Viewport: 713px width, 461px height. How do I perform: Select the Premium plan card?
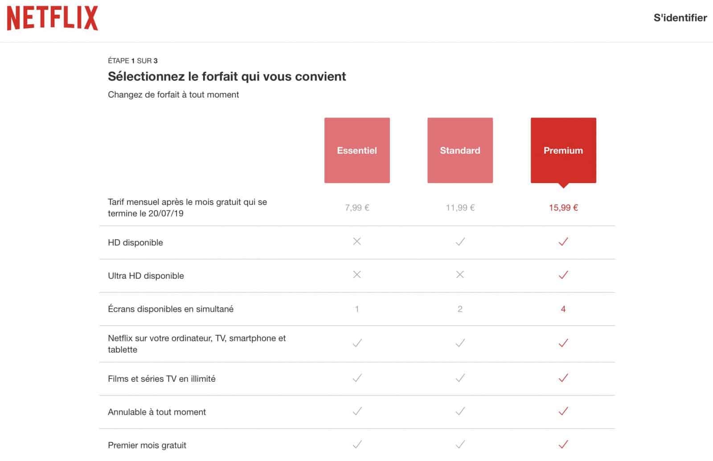click(563, 150)
